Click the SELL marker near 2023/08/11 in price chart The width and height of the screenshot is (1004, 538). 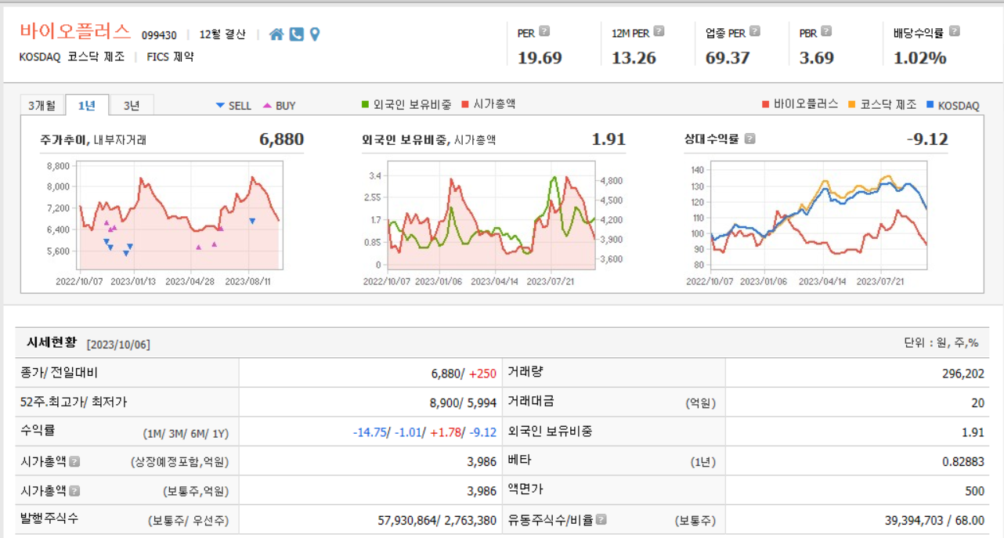point(252,222)
